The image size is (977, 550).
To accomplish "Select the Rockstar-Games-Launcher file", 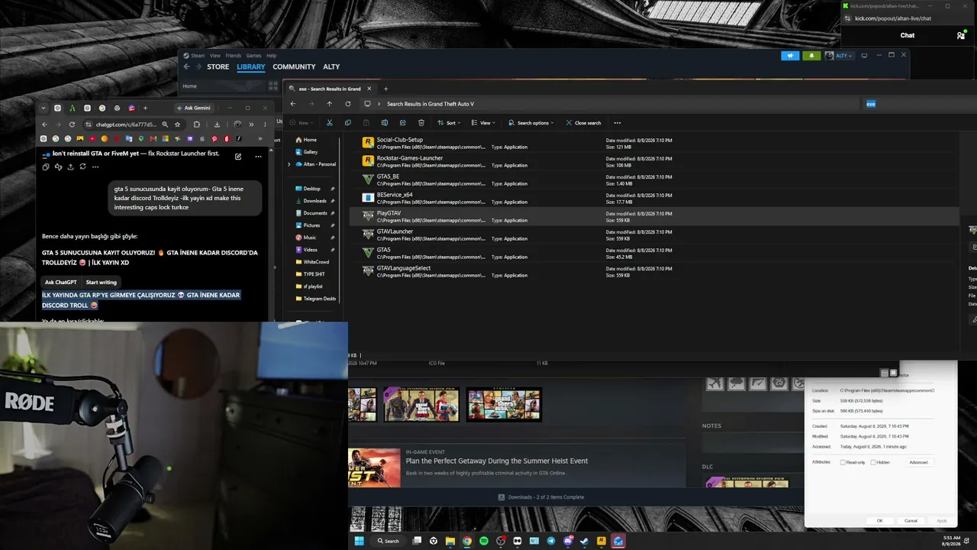I will 653,162.
